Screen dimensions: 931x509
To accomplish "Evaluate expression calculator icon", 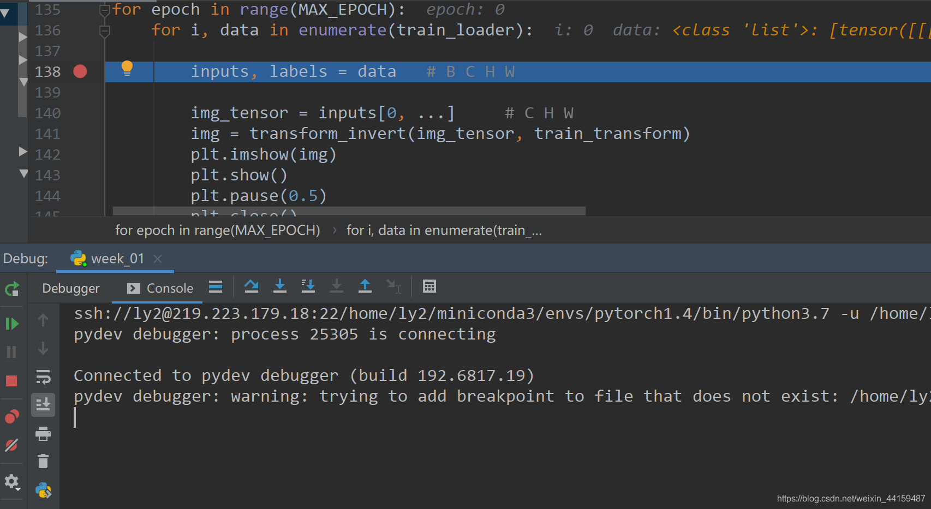I will [429, 287].
